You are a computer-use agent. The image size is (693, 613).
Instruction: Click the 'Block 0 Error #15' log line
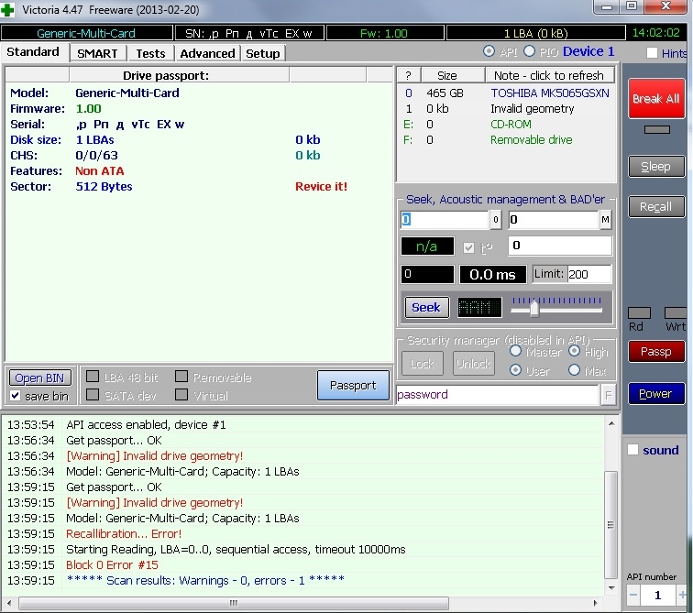(112, 564)
